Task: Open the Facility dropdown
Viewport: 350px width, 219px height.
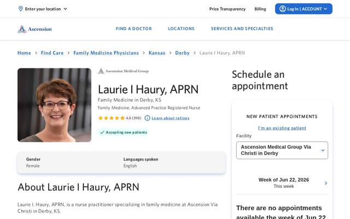Action: click(282, 150)
